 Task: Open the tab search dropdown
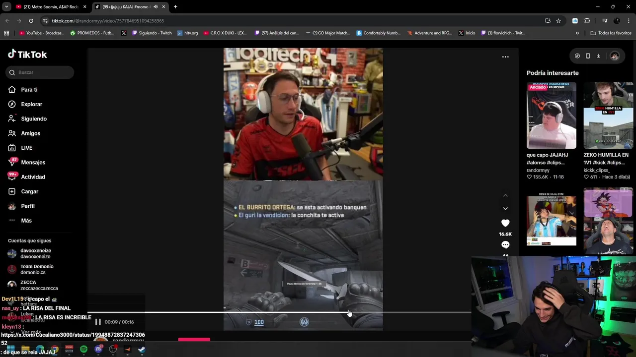point(6,7)
